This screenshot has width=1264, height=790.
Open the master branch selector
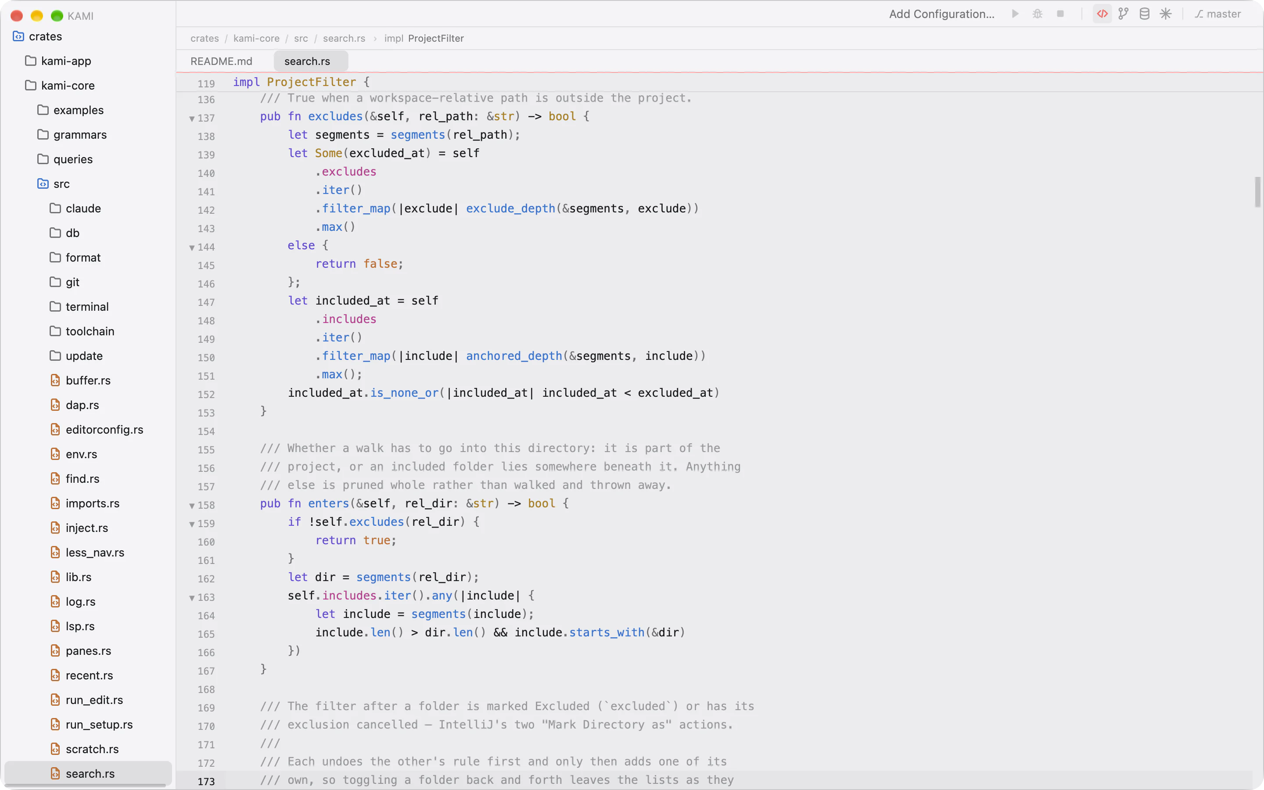click(1218, 14)
